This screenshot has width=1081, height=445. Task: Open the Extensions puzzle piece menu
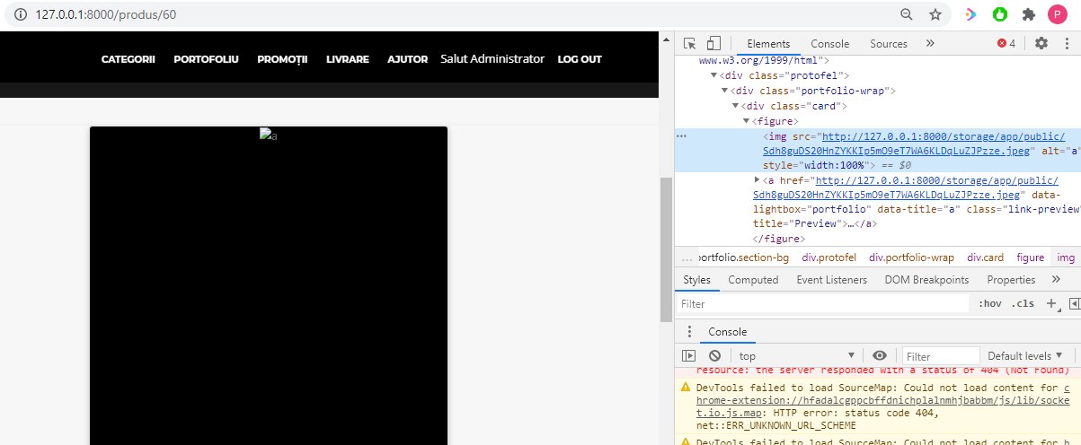point(1029,14)
